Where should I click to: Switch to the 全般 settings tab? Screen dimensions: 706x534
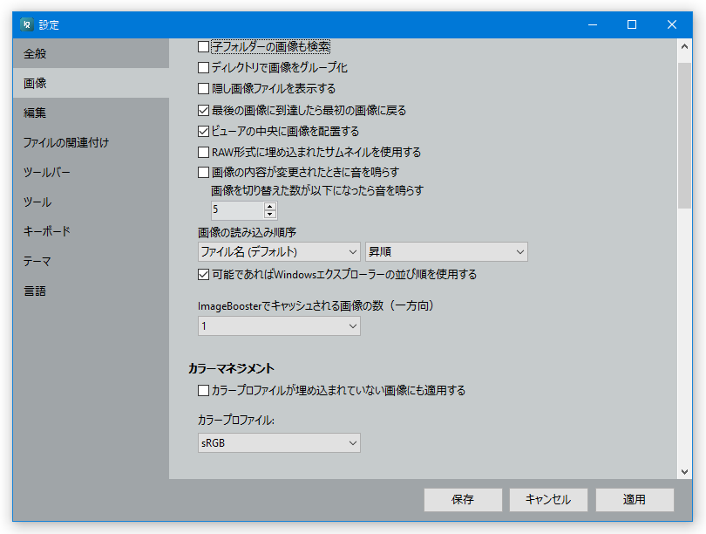click(91, 53)
